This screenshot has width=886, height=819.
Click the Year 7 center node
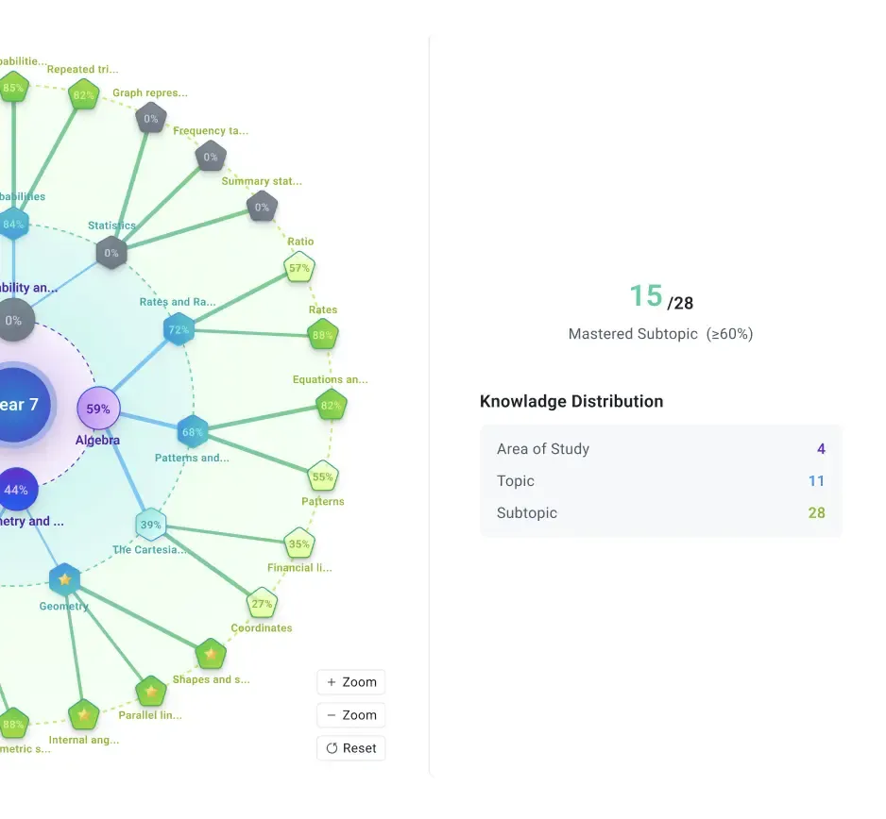[x=18, y=405]
